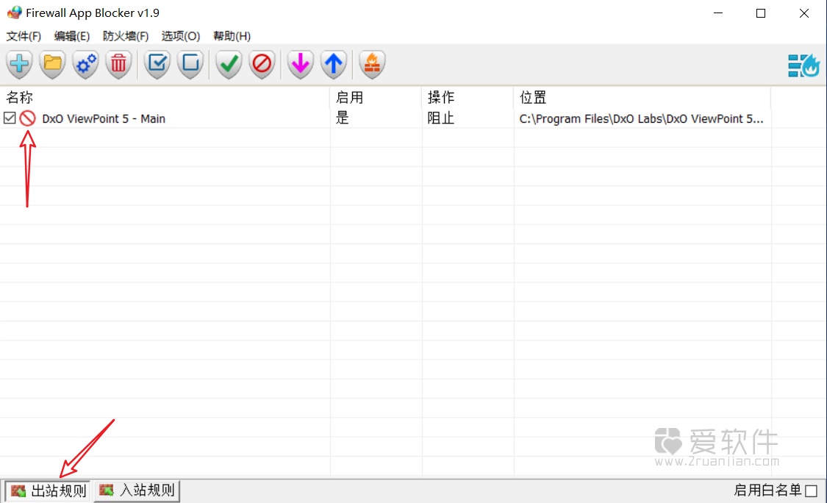Enable the 启用白名单 whitelist checkbox
Screen dimensions: 827x503
[812, 490]
